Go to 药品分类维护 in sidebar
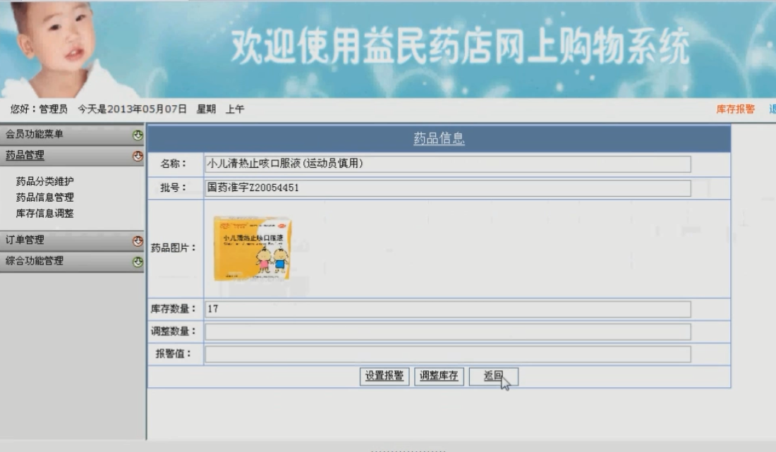 (x=44, y=181)
